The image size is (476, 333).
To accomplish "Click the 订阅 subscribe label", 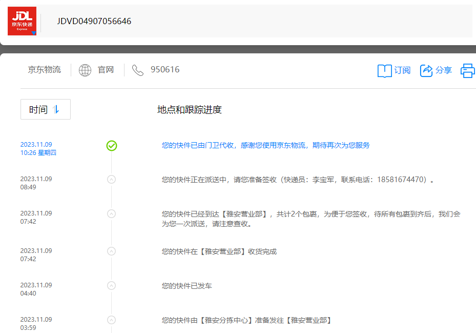I will [x=402, y=70].
